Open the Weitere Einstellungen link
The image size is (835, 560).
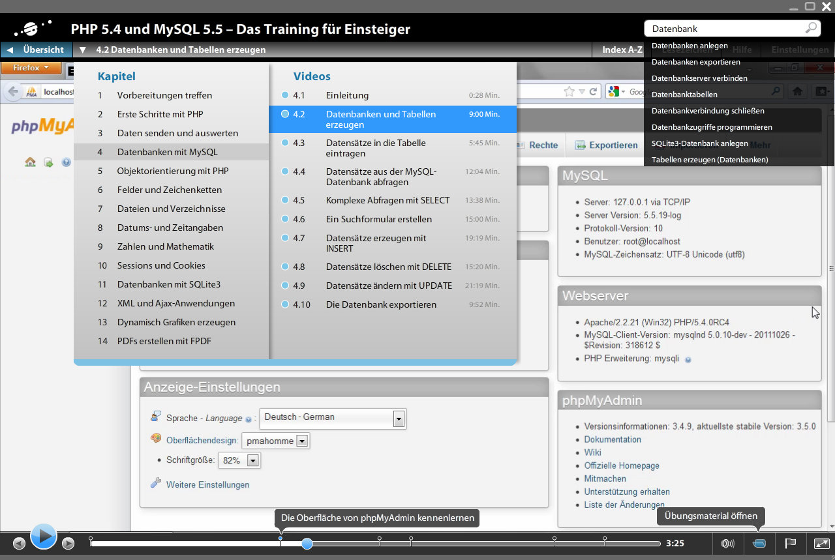click(207, 484)
